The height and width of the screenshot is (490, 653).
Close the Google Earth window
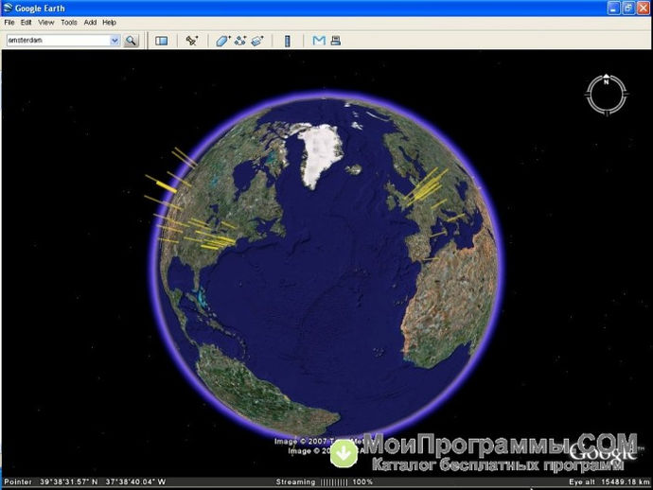pyautogui.click(x=644, y=9)
